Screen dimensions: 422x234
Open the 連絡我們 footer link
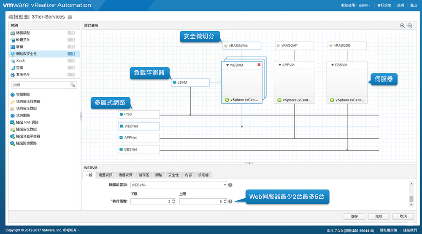pos(410,230)
